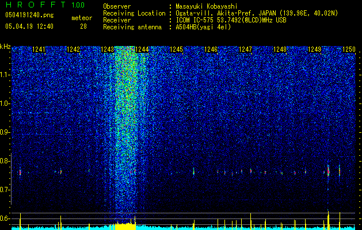Click the 1249 time marker
Image resolution: width=362 pixels, height=230 pixels.
pyautogui.click(x=314, y=49)
